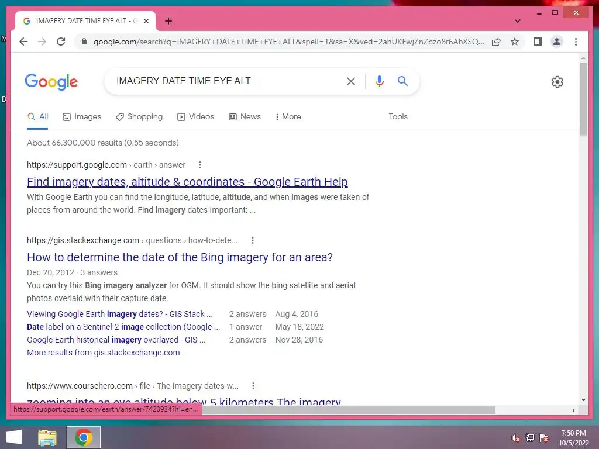Go to the Google logo homepage
This screenshot has height=449, width=599.
[51, 82]
